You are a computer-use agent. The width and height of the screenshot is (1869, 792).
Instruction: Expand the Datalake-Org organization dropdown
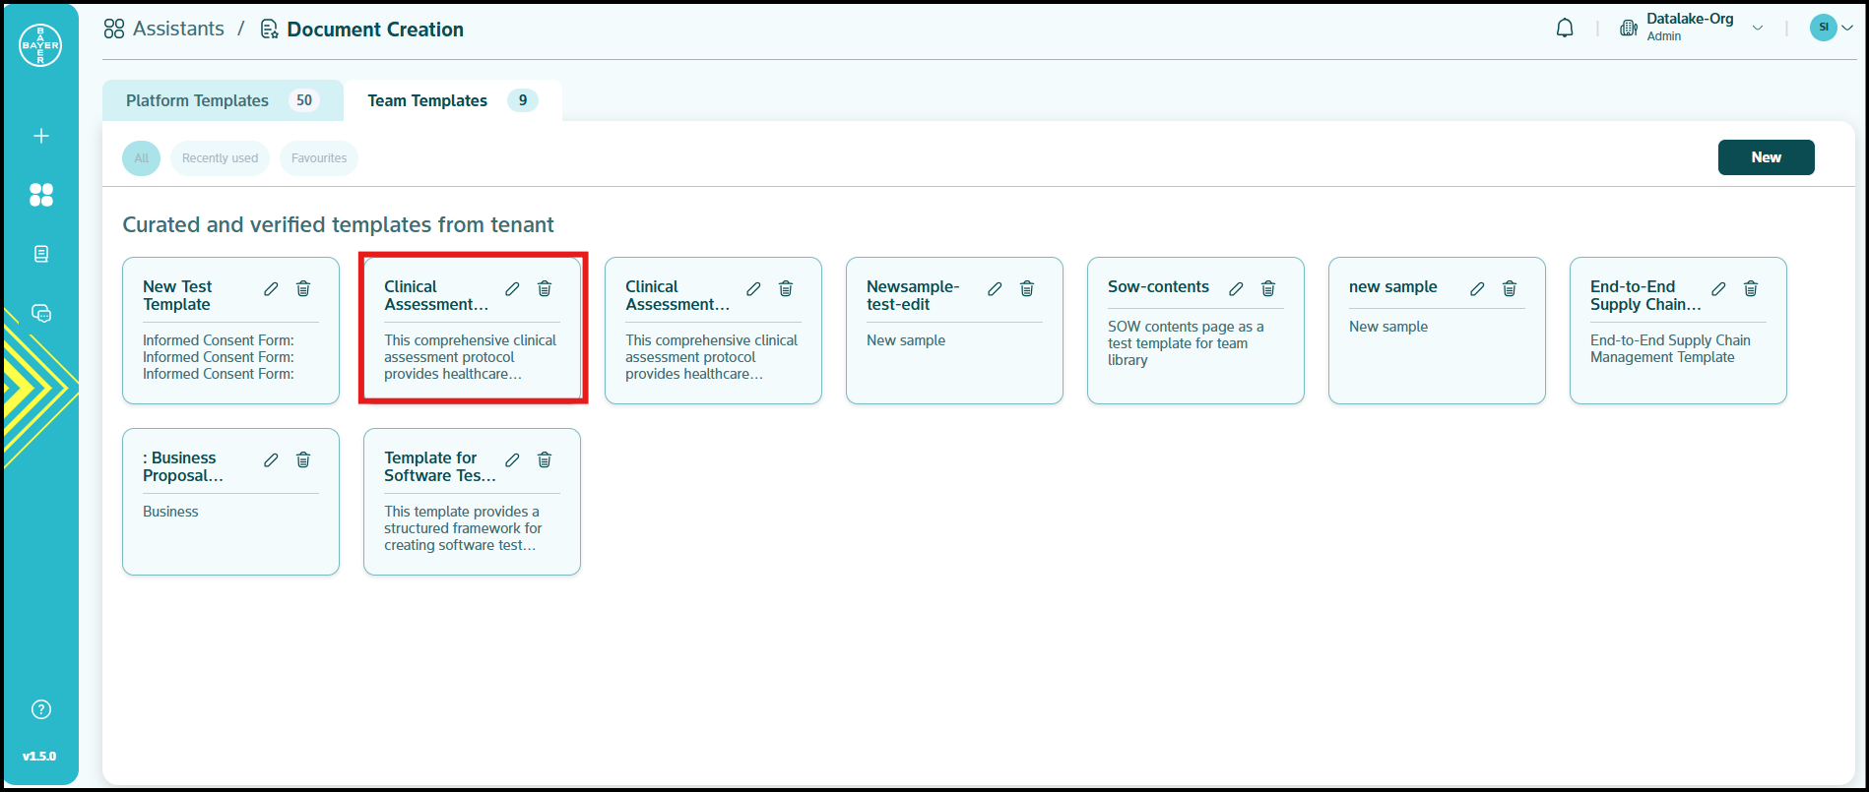pyautogui.click(x=1758, y=29)
